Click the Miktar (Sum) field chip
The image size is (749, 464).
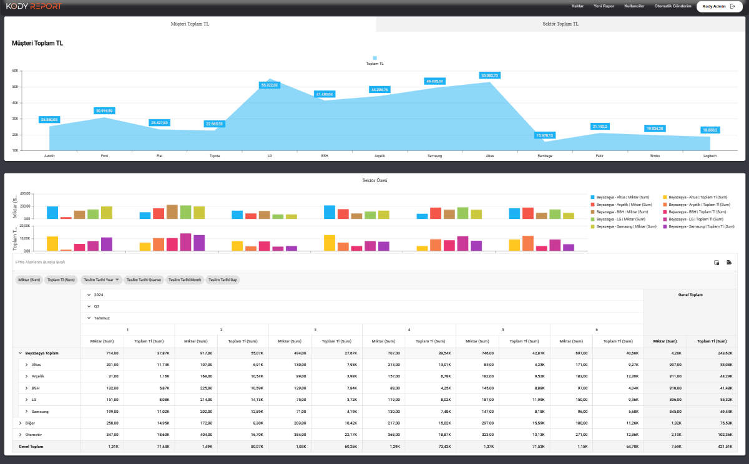pos(29,280)
